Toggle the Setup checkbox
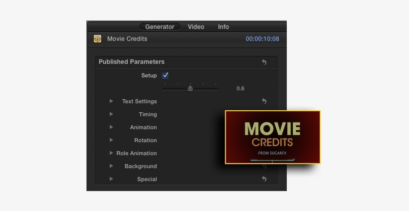This screenshot has height=211, width=409. point(165,75)
